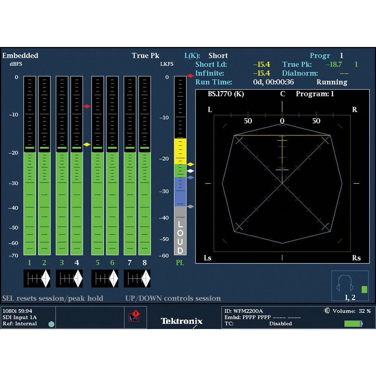Screen dimensions: 376x376
Task: Toggle the gray LOUD zone marker
Action: point(190,206)
